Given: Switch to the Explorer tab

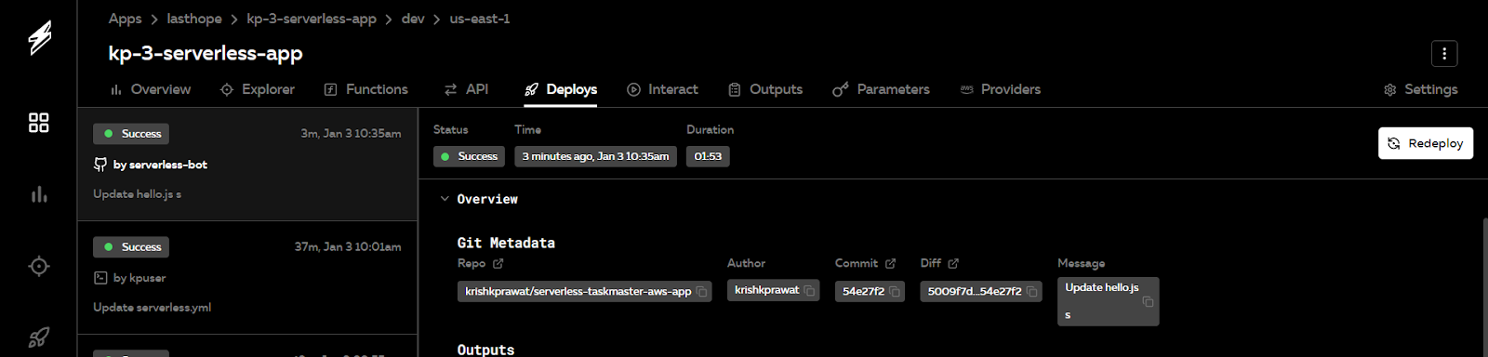Looking at the screenshot, I should point(257,89).
